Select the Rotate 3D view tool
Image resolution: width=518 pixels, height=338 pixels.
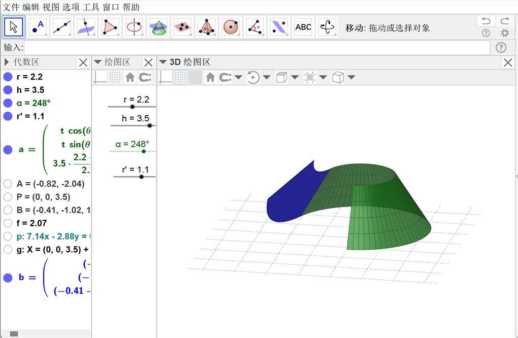[328, 27]
